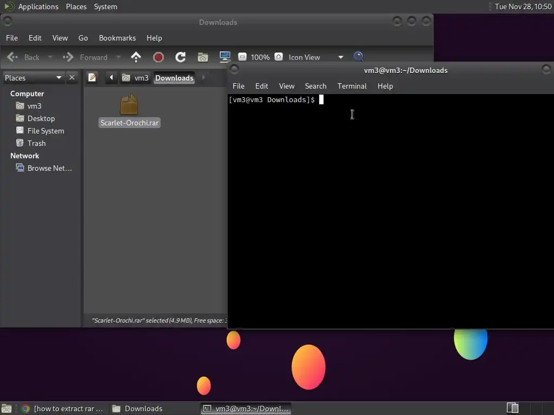Search files with the magnifier icon
Screen dimensions: 554x415
click(358, 57)
